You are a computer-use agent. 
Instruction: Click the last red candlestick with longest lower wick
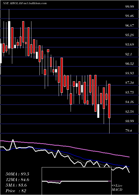109,109
